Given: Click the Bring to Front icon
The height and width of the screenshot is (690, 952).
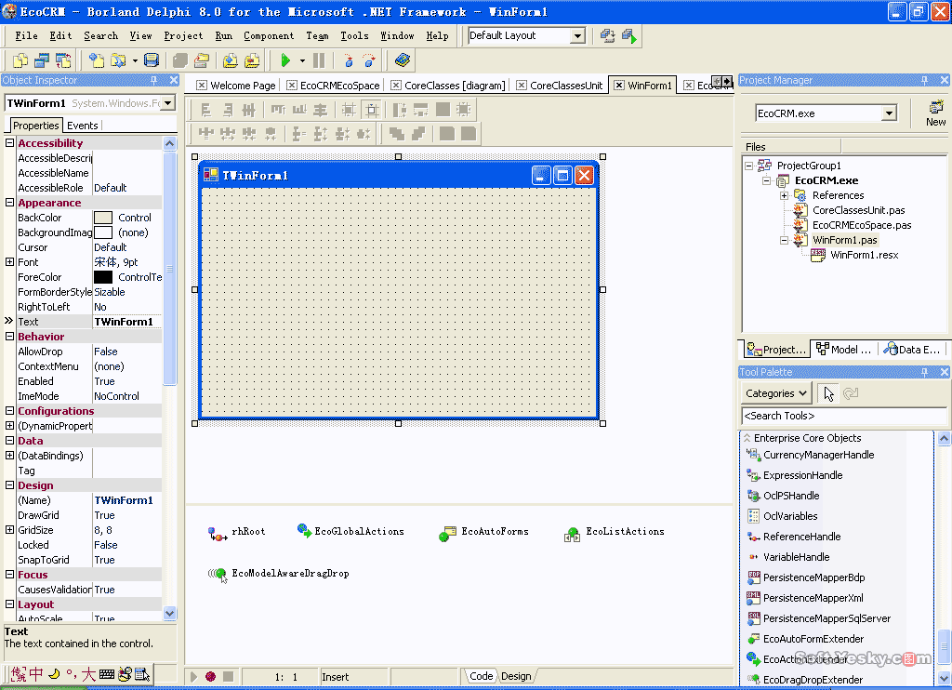Looking at the screenshot, I should coord(396,134).
